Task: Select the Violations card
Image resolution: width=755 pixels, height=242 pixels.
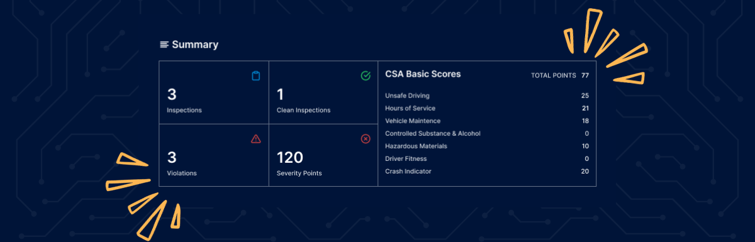Action: pos(214,155)
